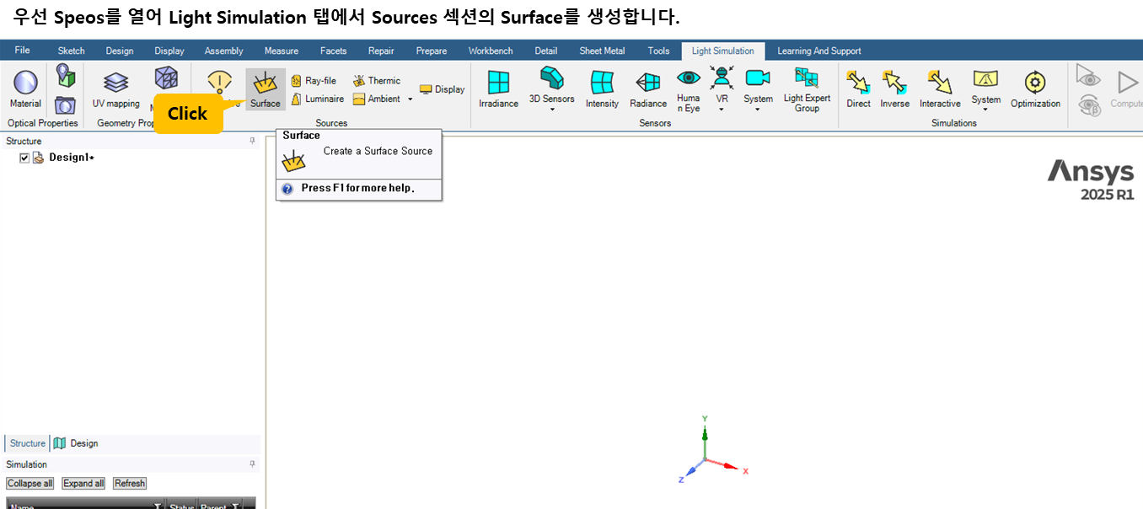1143x509 pixels.
Task: Filter the Name column
Action: click(x=157, y=506)
